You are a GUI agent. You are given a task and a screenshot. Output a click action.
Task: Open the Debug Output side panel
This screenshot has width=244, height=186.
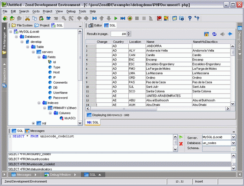[x=240, y=41]
